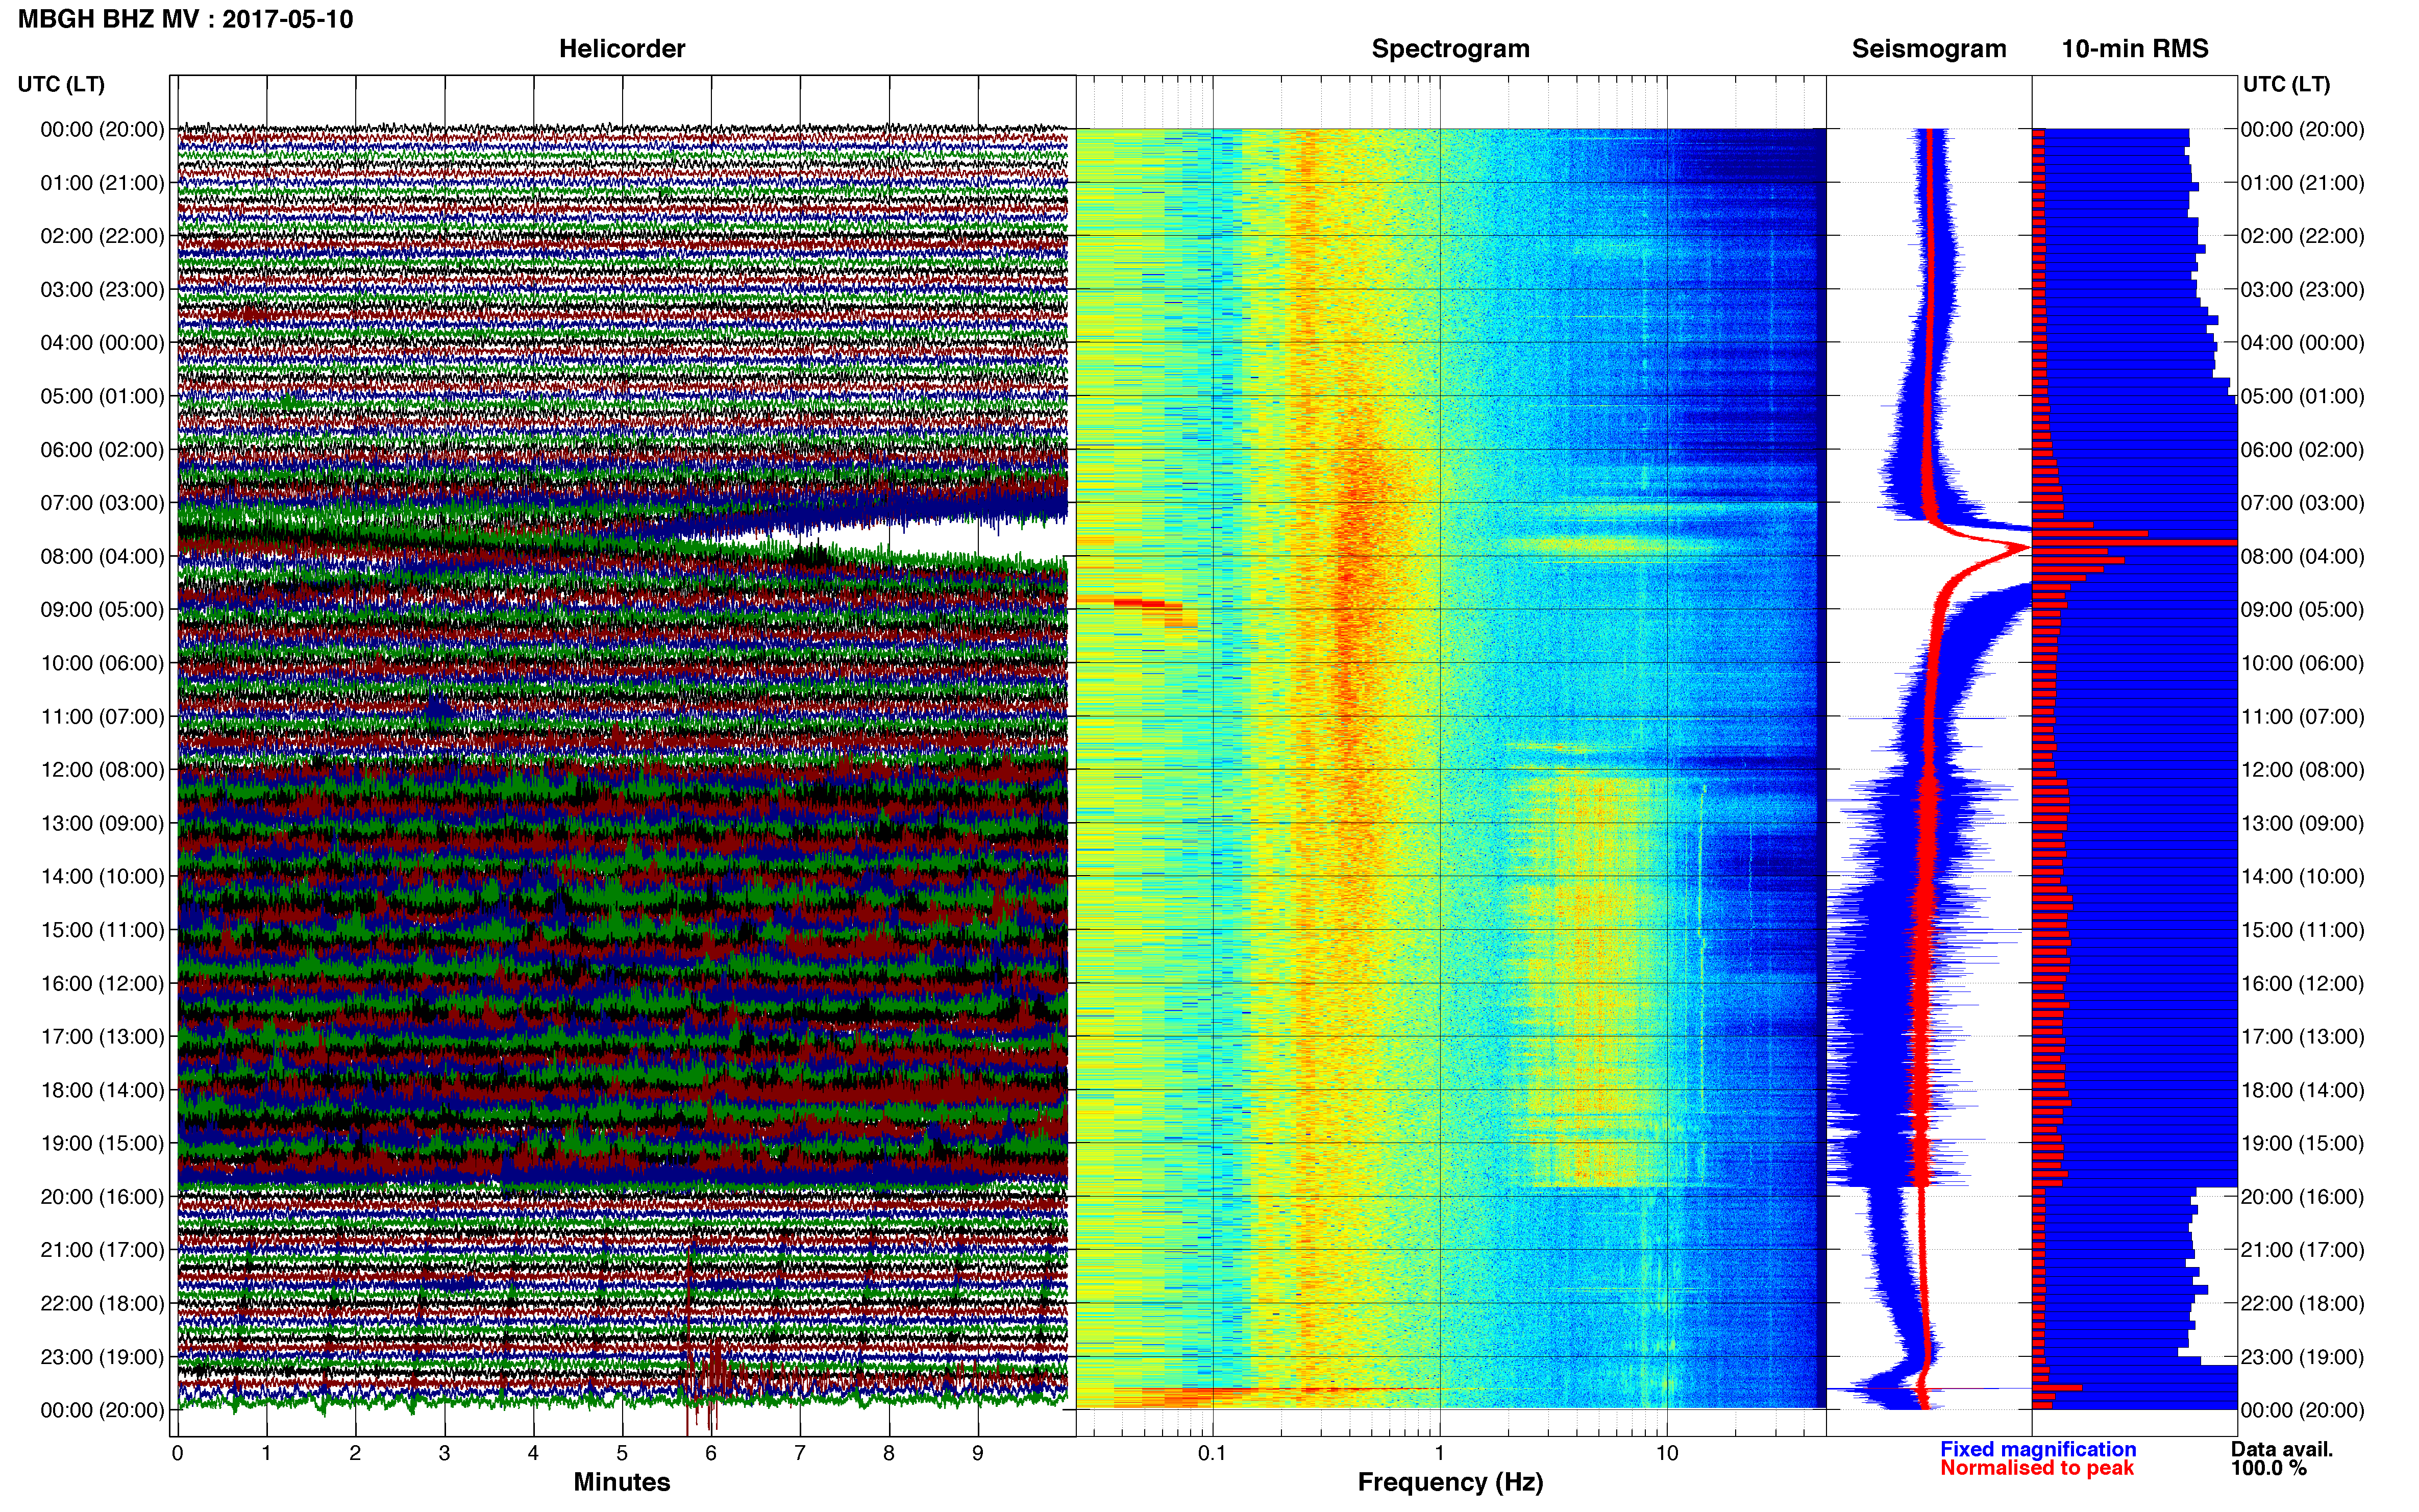Viewport: 2419px width, 1512px height.
Task: Click the Frequency (Hz) axis title
Action: tap(1450, 1482)
